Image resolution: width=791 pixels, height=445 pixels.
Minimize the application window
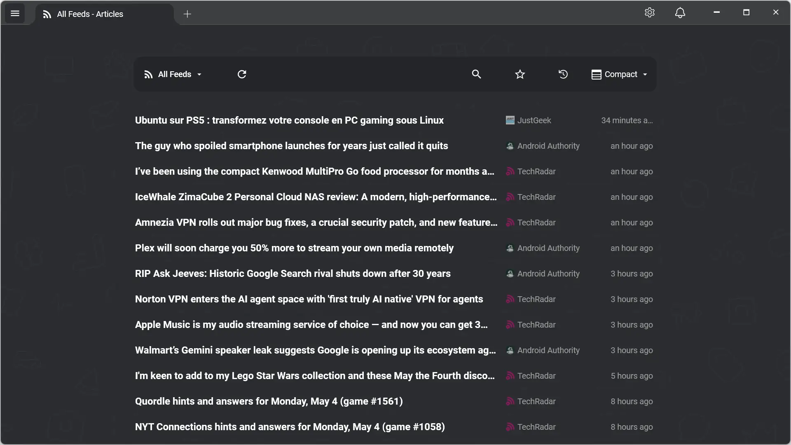[x=717, y=12]
